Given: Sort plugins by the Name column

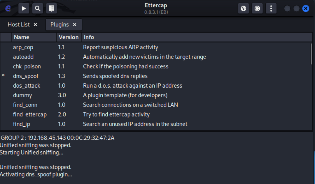Looking at the screenshot, I should tap(22, 37).
